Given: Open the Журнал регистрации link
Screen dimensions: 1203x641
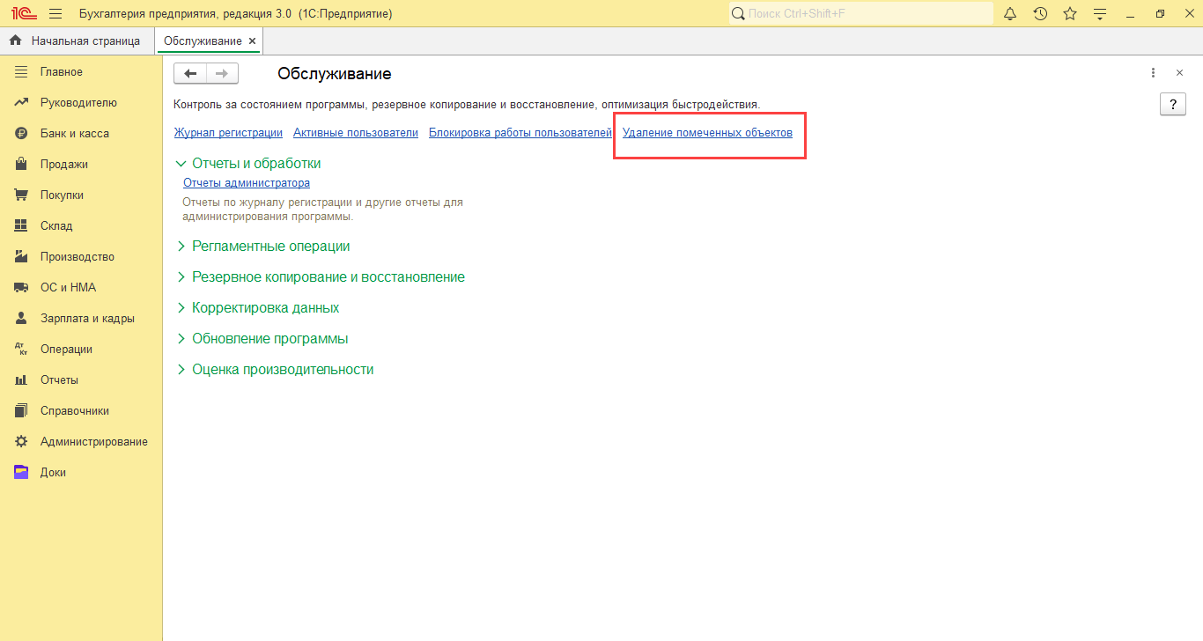Looking at the screenshot, I should 228,133.
